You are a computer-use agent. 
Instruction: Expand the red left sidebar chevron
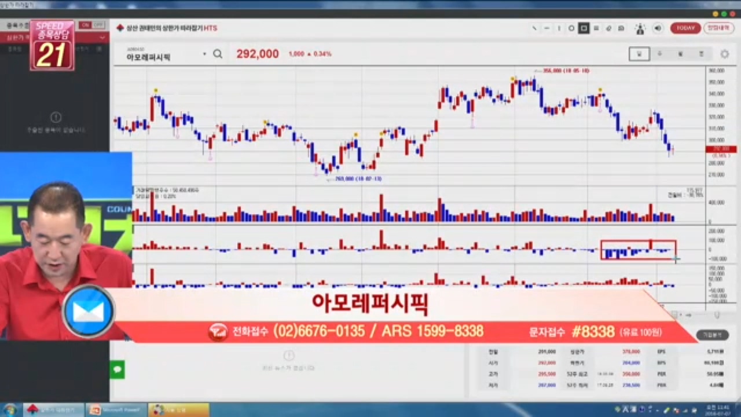pos(102,38)
